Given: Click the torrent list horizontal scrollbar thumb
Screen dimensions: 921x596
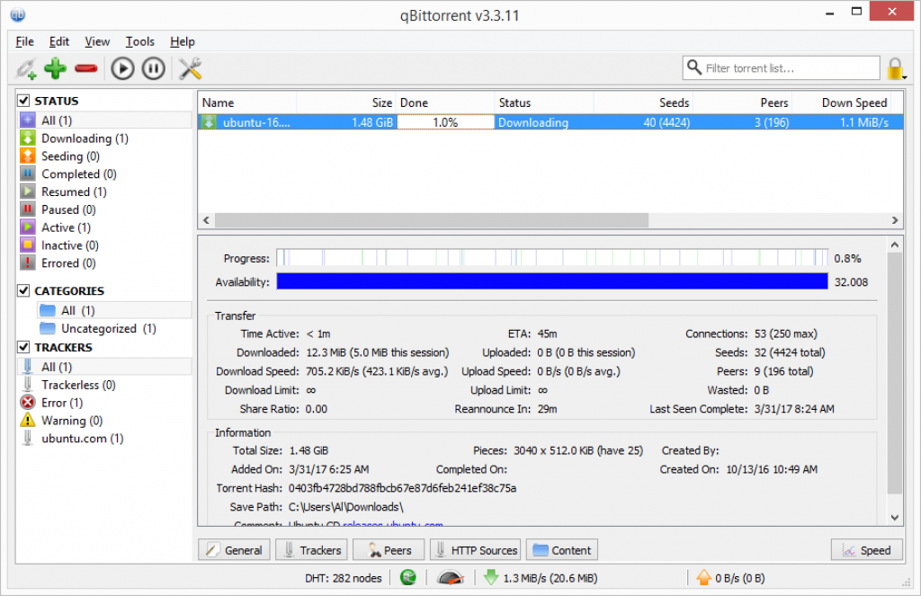Looking at the screenshot, I should point(432,220).
